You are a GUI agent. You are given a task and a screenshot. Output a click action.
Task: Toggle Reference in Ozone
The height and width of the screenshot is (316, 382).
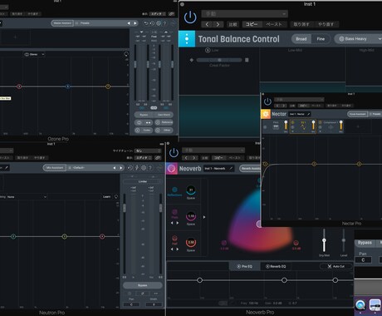coord(164,122)
